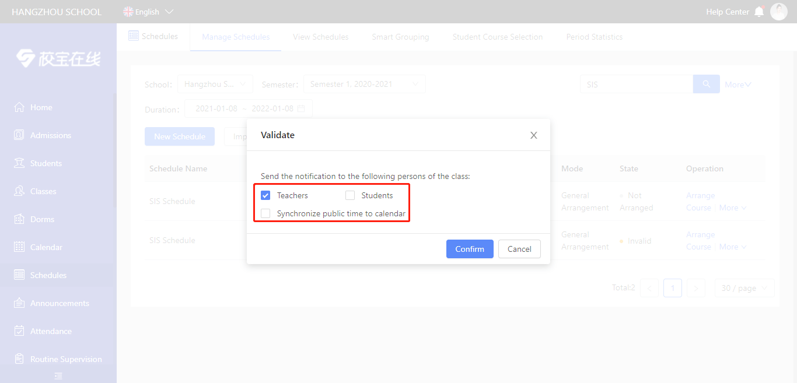Image resolution: width=797 pixels, height=383 pixels.
Task: Open the date range calendar icon
Action: [x=301, y=108]
